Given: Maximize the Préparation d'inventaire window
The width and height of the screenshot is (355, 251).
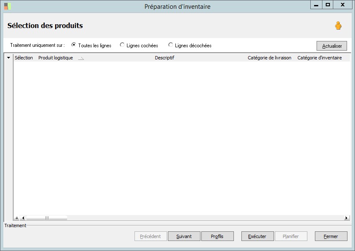Looking at the screenshot, I should point(327,5).
